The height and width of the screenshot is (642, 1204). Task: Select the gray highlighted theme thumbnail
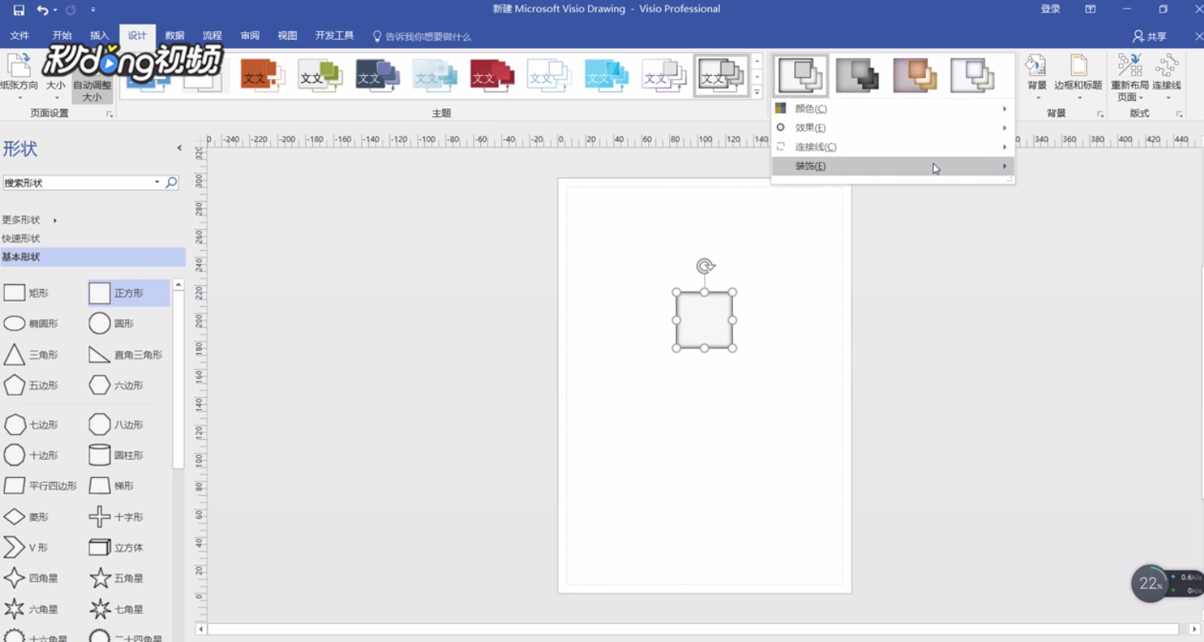(x=721, y=76)
